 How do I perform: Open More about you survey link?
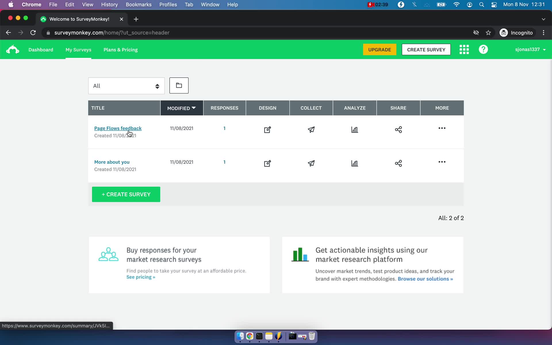click(x=112, y=162)
